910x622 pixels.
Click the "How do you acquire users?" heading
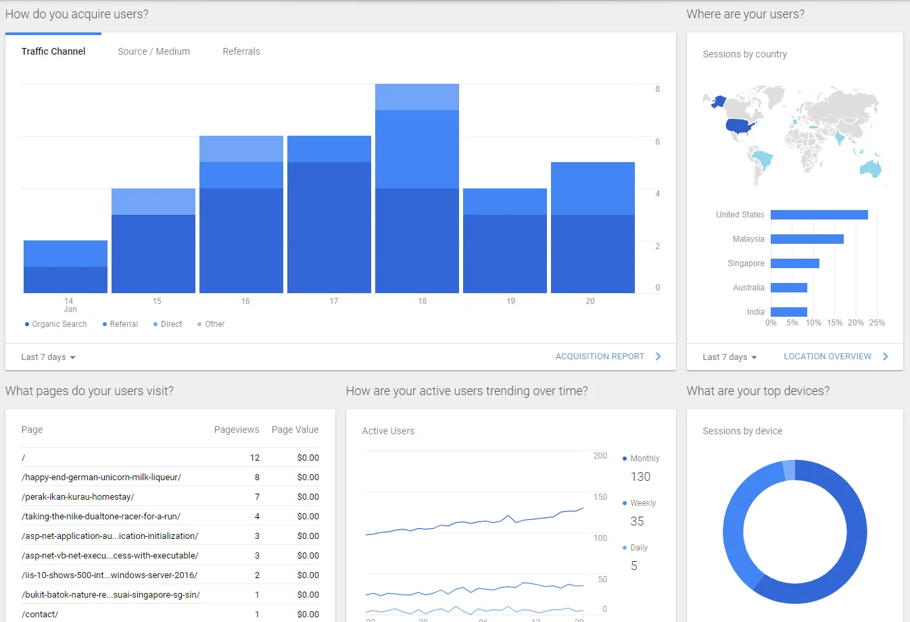[77, 14]
